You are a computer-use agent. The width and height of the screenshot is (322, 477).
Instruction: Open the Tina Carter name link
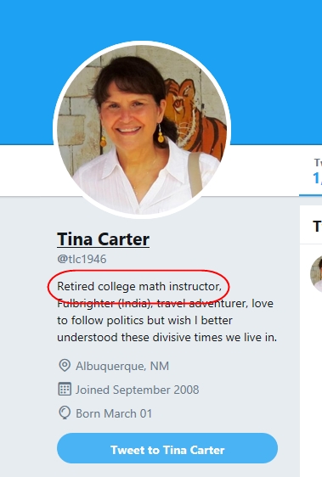[x=103, y=239]
